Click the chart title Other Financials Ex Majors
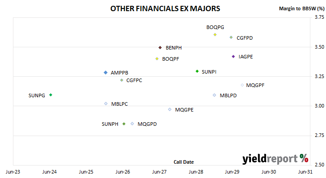This screenshot has width=326, height=178. coord(165,8)
